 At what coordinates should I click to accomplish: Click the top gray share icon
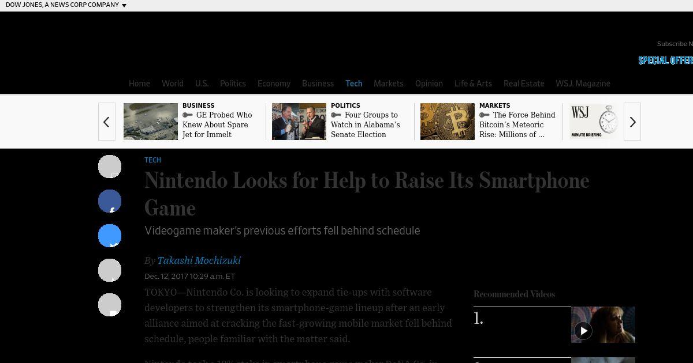110,167
